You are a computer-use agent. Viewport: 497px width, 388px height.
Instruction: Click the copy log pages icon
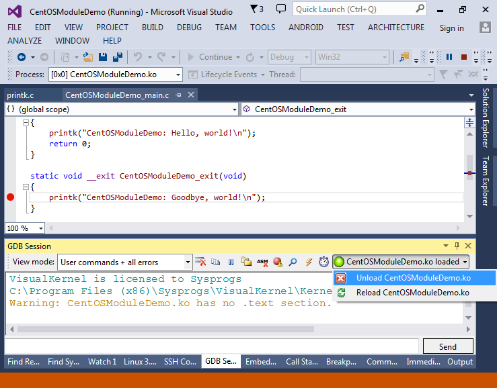pyautogui.click(x=215, y=262)
